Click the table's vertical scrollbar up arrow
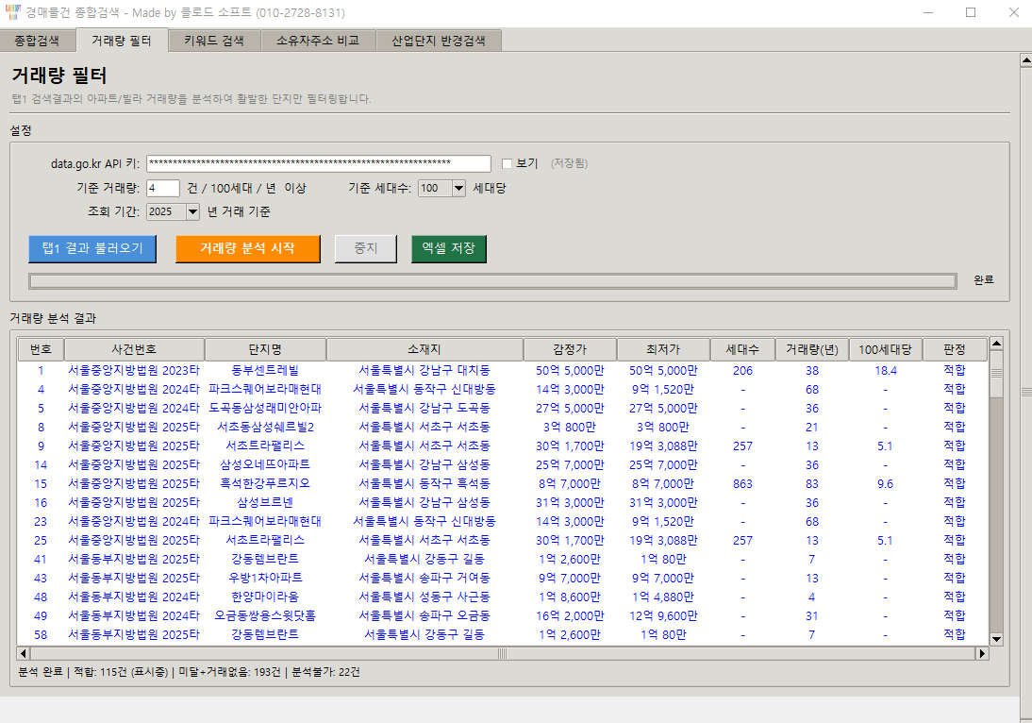This screenshot has height=723, width=1032. [996, 345]
